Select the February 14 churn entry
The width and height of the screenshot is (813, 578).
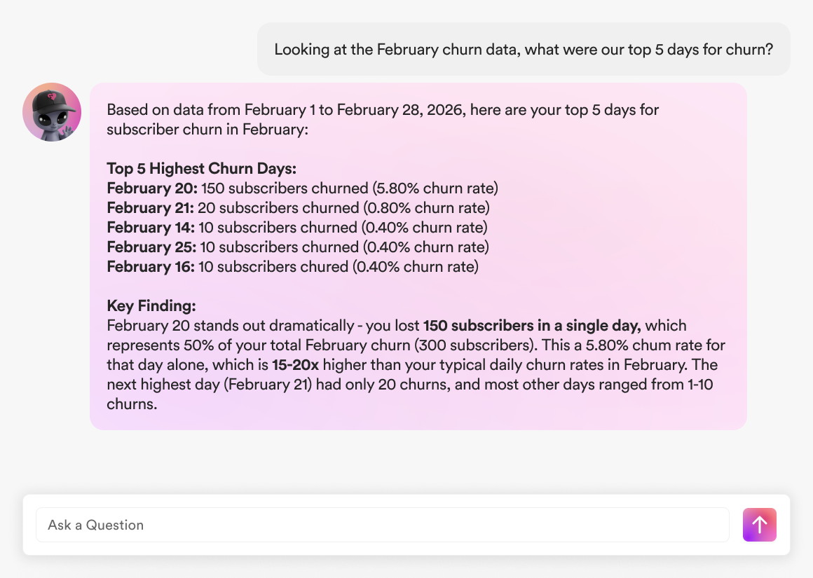click(297, 228)
